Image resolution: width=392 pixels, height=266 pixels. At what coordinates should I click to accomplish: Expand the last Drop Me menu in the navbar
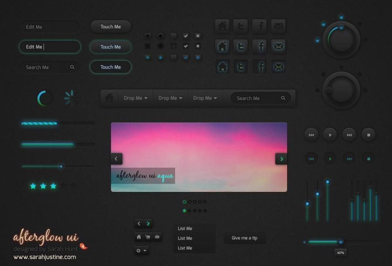(x=205, y=98)
